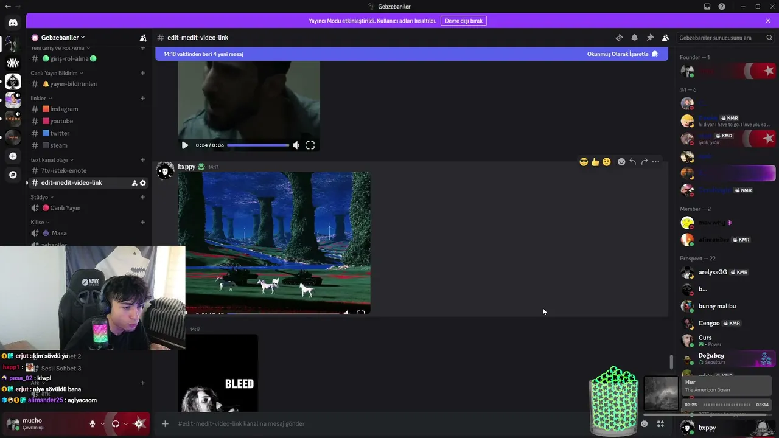Create channel in Canlı Yayın Bildirim category
This screenshot has width=779, height=438.
click(x=142, y=73)
